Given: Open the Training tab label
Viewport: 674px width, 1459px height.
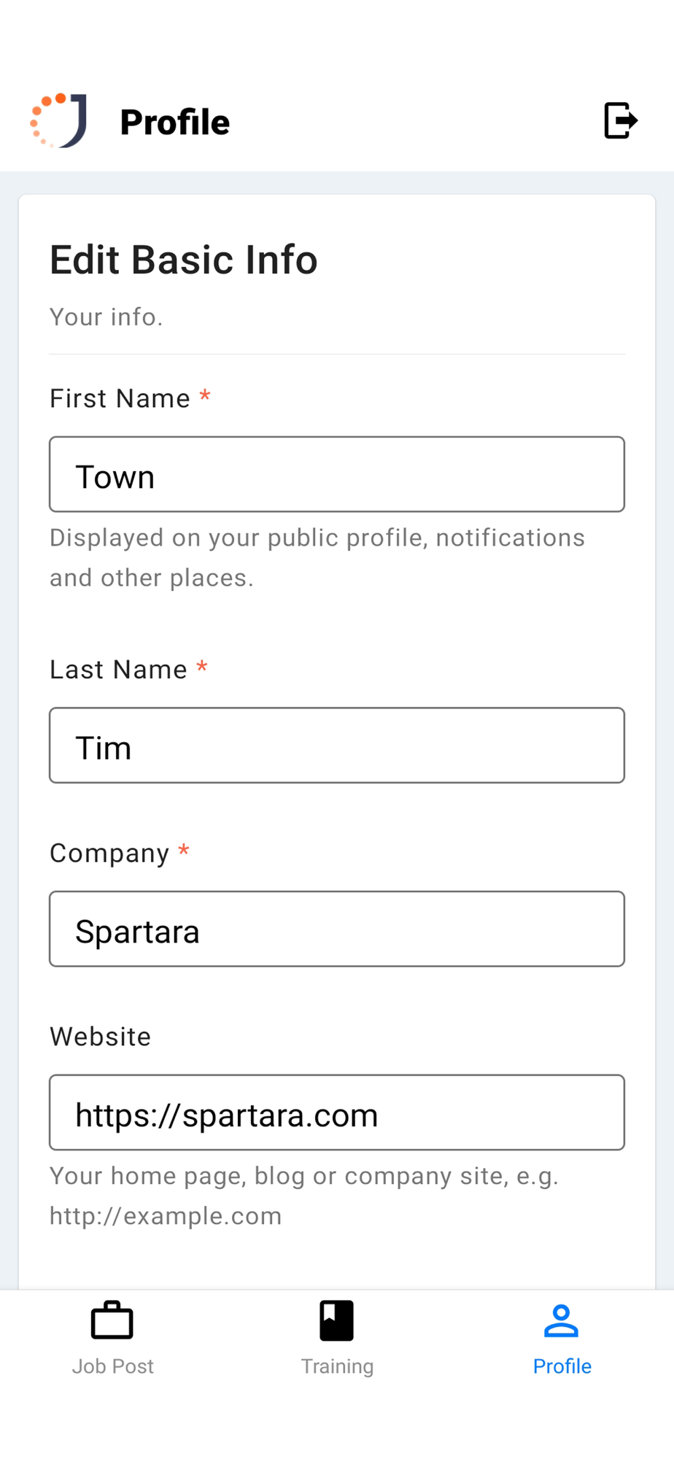Looking at the screenshot, I should 337,1366.
